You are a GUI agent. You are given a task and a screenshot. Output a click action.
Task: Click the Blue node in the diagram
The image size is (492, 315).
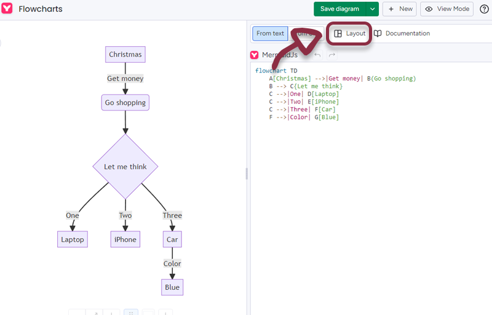tap(172, 287)
